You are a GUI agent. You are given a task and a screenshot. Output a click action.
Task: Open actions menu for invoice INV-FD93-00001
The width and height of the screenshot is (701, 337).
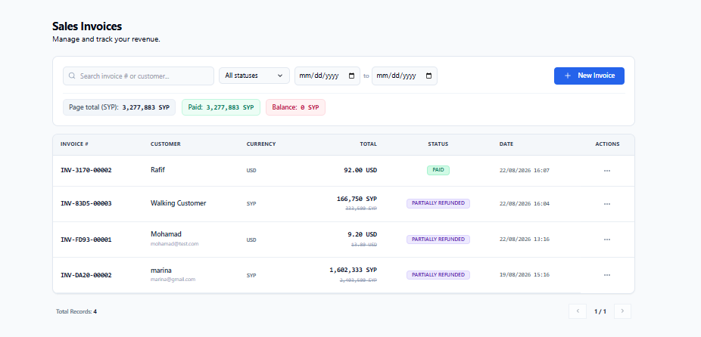606,240
